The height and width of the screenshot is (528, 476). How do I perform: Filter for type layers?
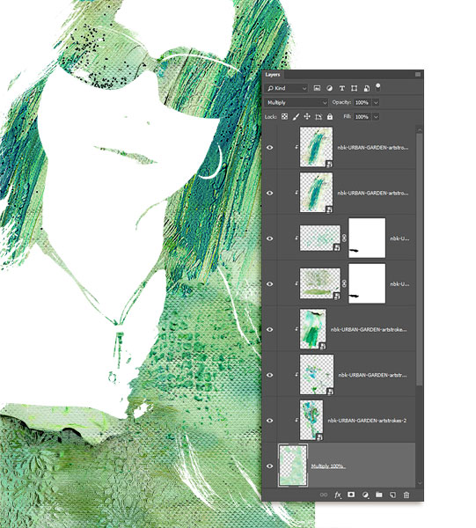(x=341, y=88)
